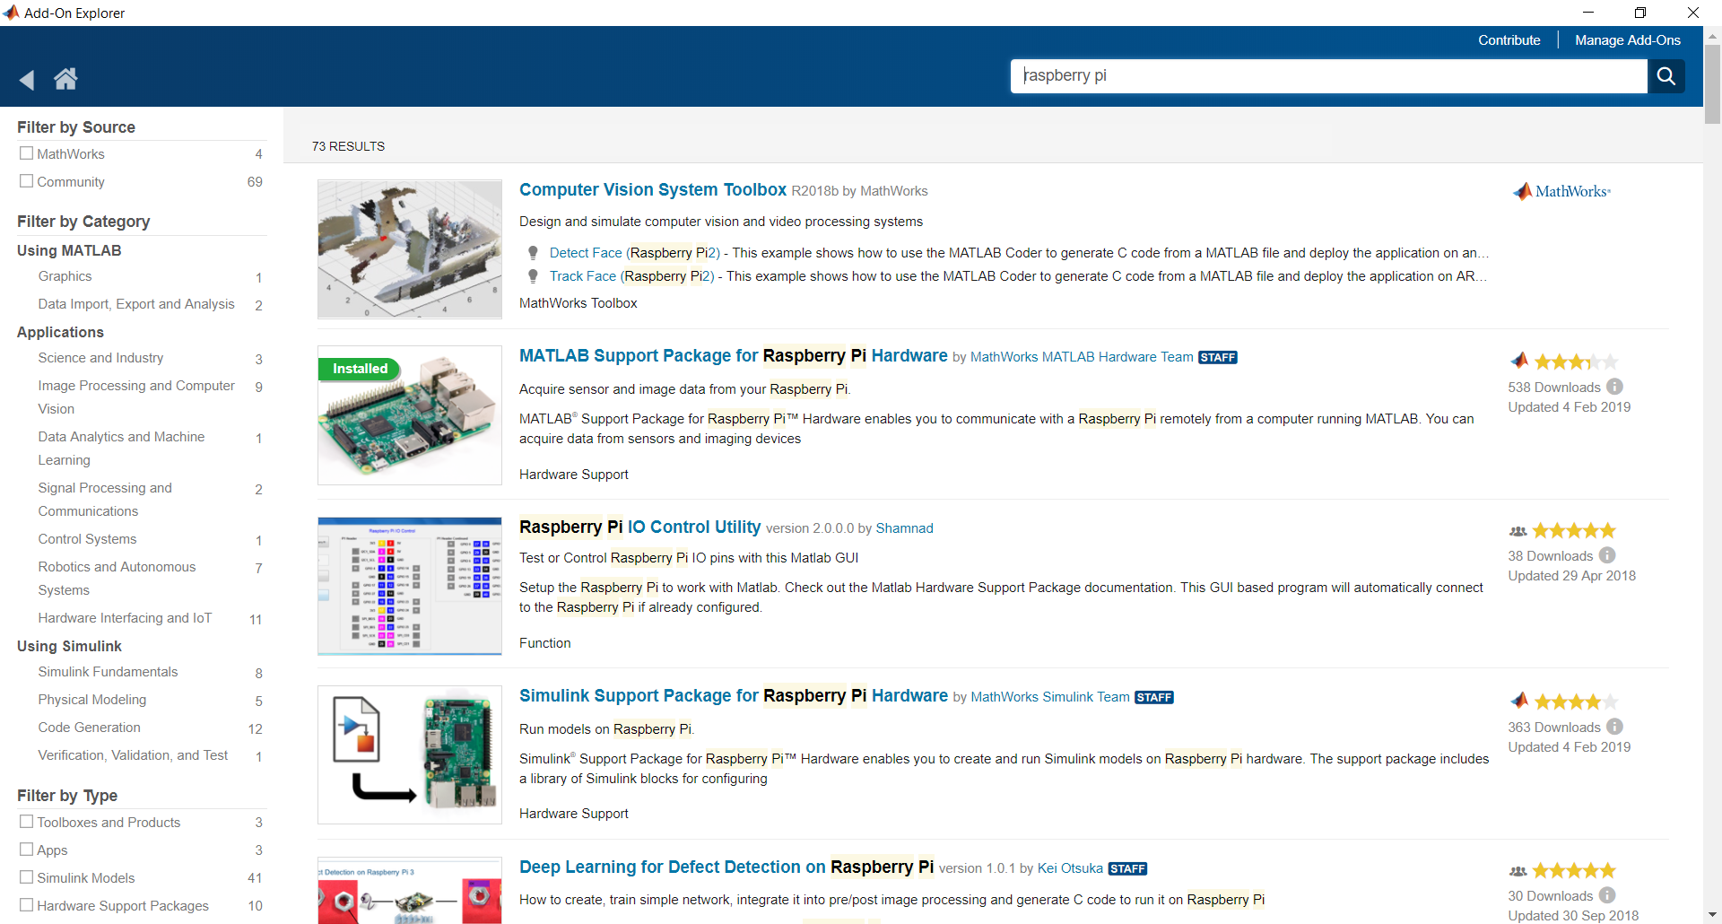STAFF badge after MathWorks Simulink Team
This screenshot has width=1722, height=924.
pyautogui.click(x=1154, y=697)
